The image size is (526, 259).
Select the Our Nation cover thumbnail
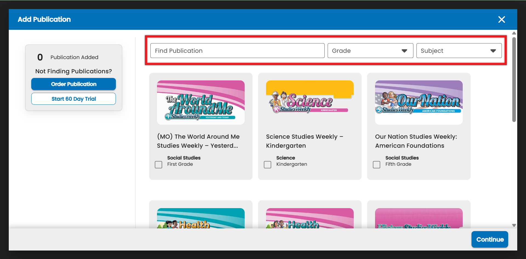click(x=419, y=103)
